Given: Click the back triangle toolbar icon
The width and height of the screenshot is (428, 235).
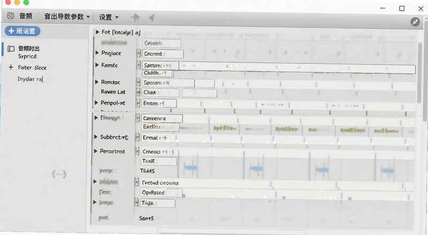Looking at the screenshot, I should point(151,18).
